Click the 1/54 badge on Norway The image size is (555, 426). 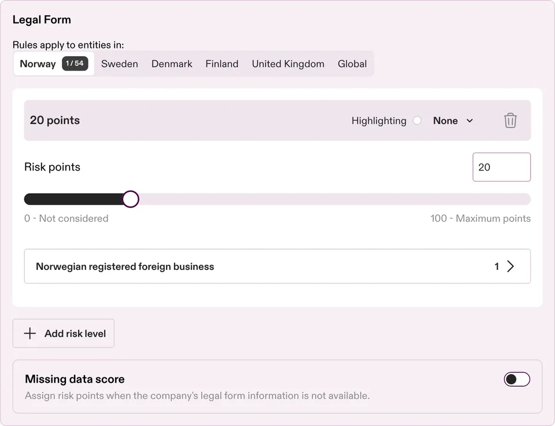(75, 64)
